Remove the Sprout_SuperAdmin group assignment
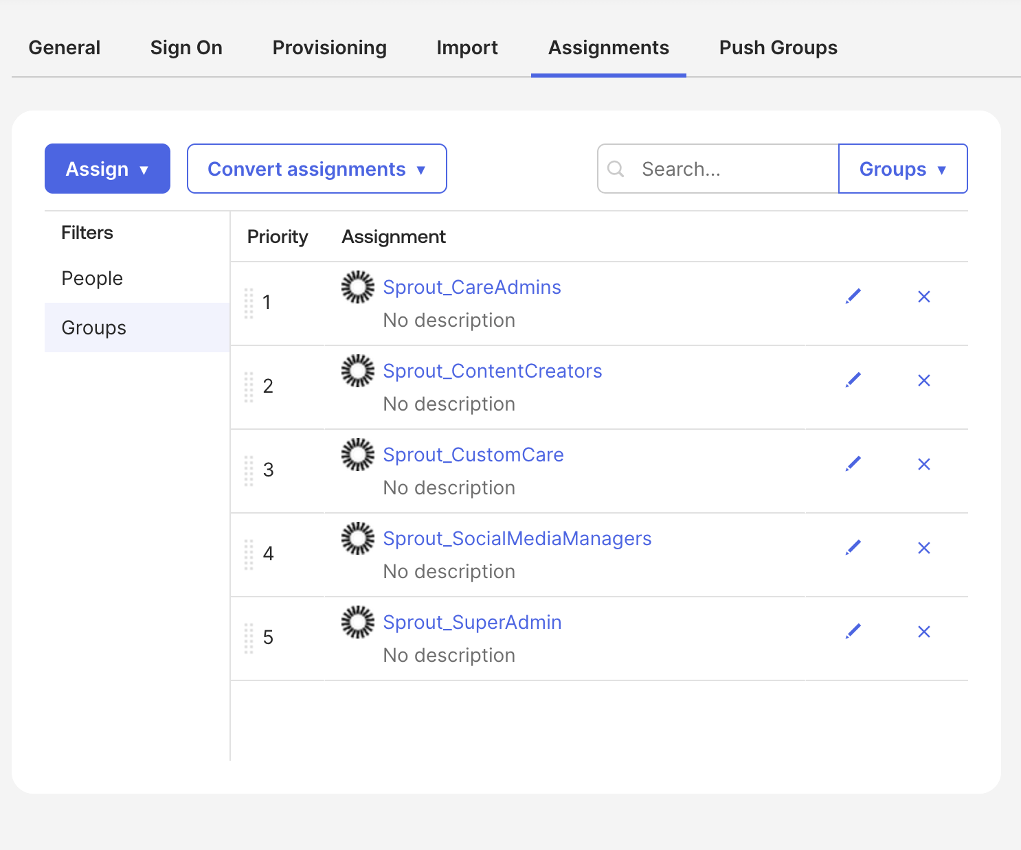Image resolution: width=1021 pixels, height=850 pixels. [924, 632]
